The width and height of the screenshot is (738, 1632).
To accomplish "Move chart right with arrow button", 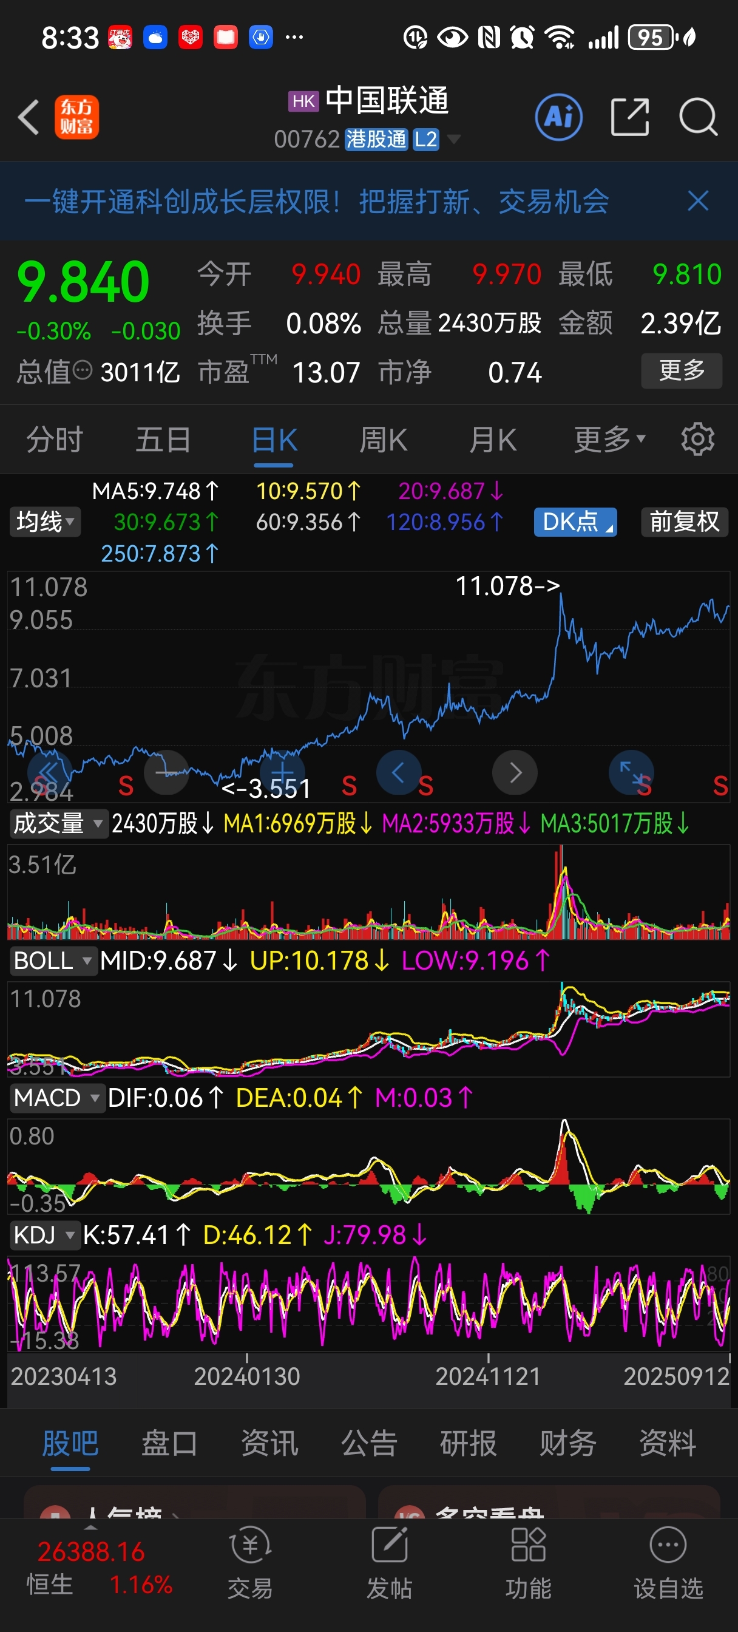I will tap(515, 772).
